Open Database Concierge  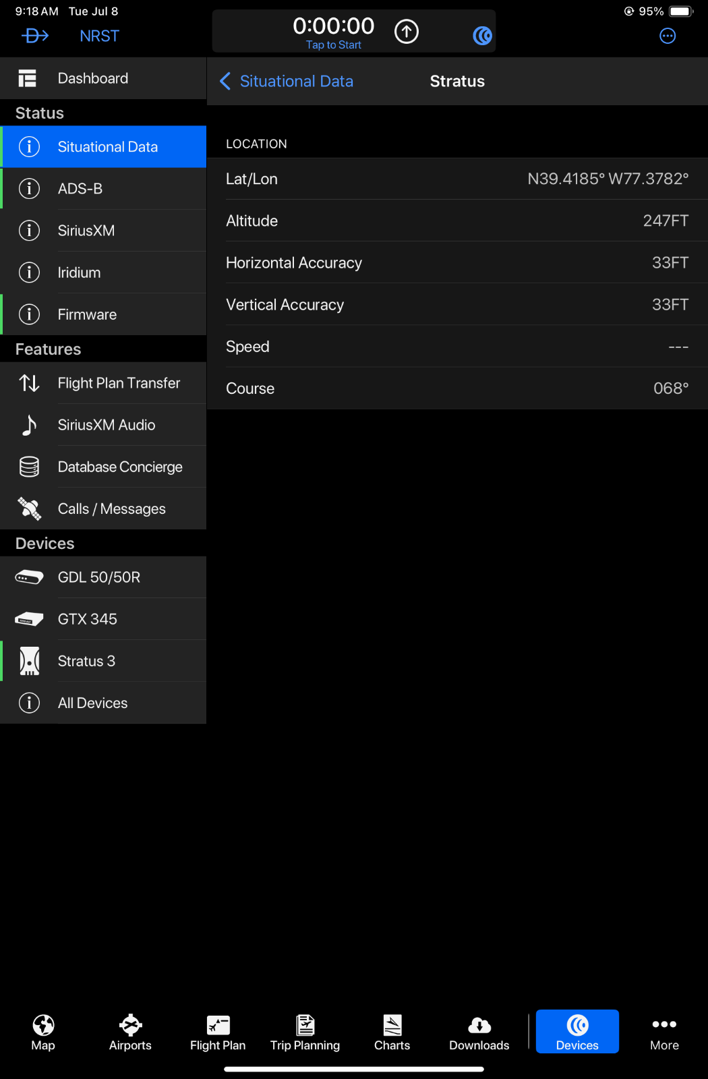click(x=103, y=467)
